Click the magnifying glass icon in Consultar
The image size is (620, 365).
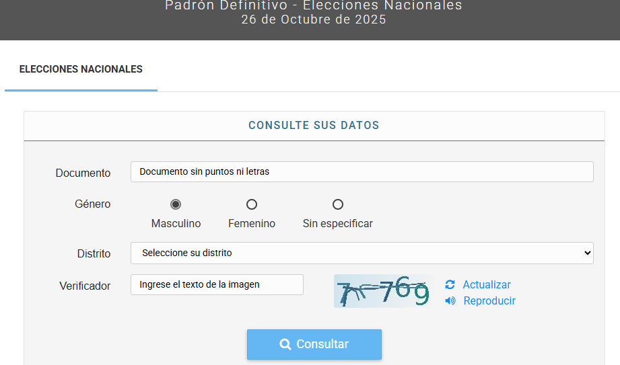coord(285,344)
